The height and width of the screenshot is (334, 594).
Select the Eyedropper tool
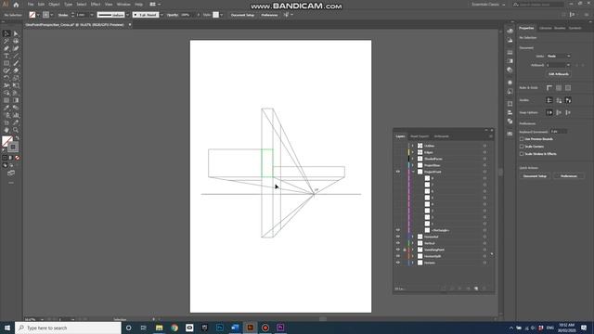pyautogui.click(x=6, y=108)
